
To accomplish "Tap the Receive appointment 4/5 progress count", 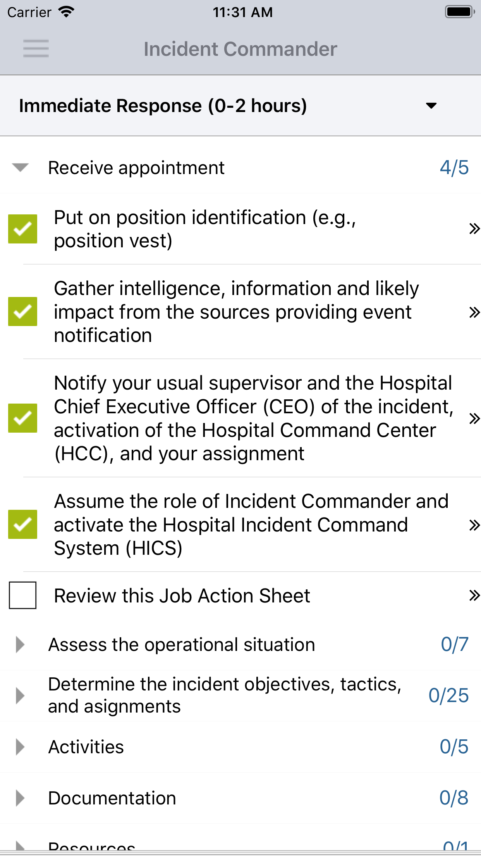I will pyautogui.click(x=454, y=168).
